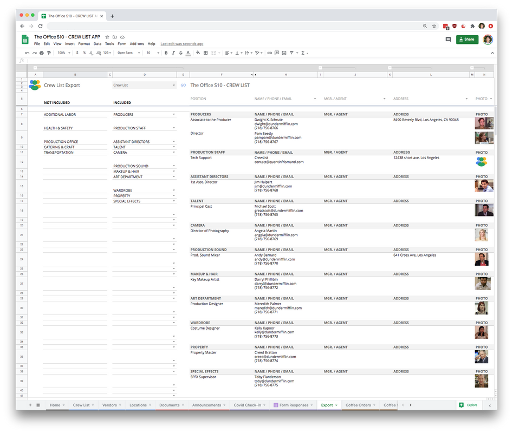Image resolution: width=513 pixels, height=433 pixels.
Task: Open the PRODUCERS included dropdown arrow
Action: 174,114
